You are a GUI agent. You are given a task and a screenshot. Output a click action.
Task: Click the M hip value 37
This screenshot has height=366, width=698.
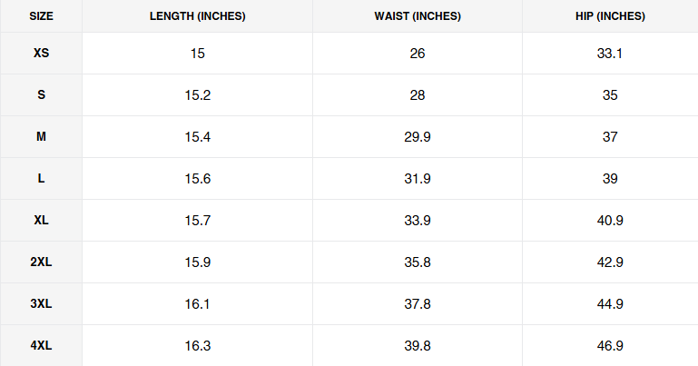[610, 137]
